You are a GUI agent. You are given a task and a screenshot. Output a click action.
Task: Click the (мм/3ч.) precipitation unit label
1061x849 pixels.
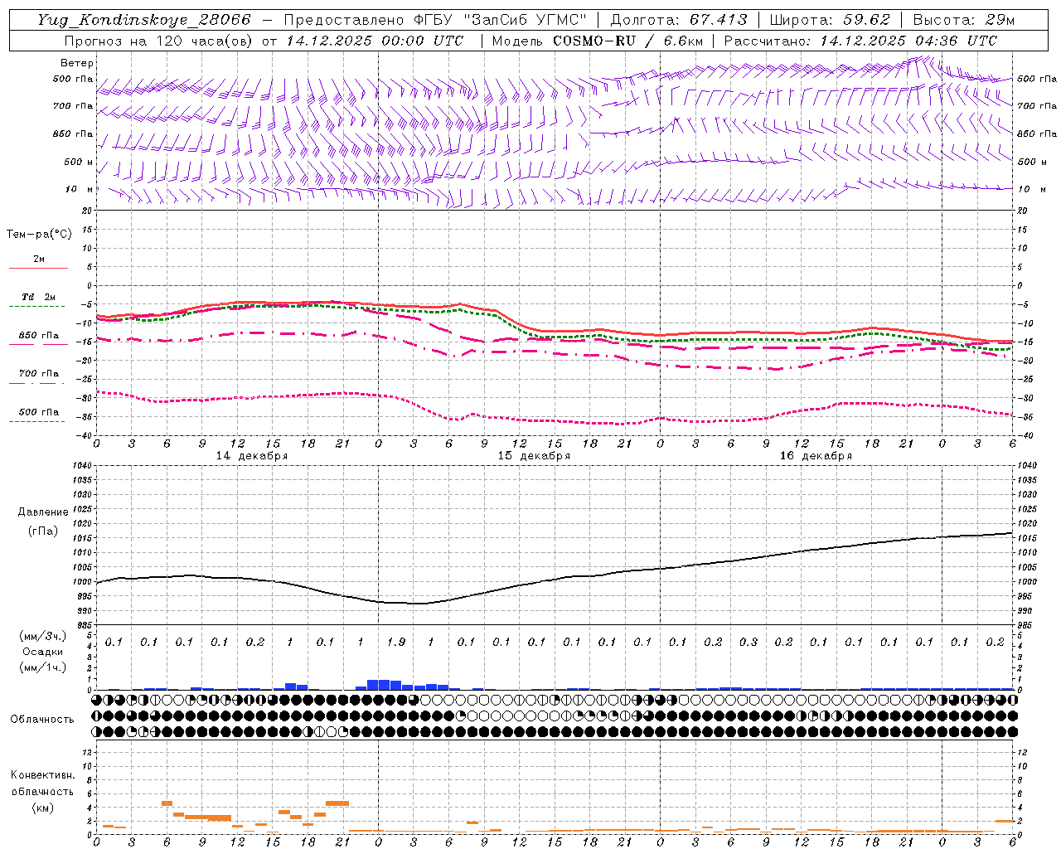pos(42,636)
